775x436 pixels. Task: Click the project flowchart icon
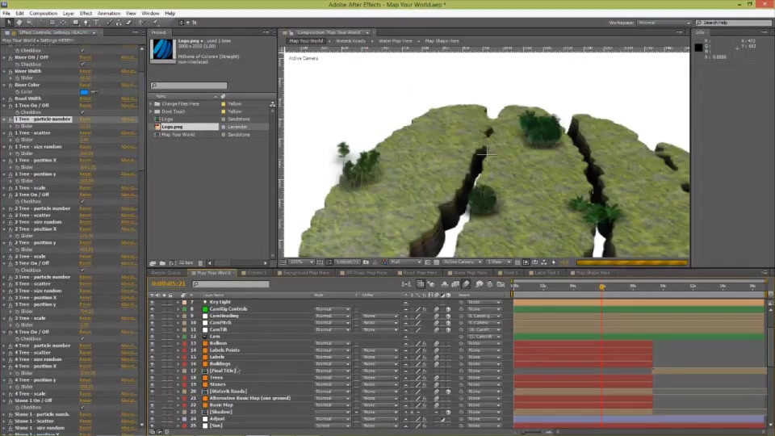tap(272, 104)
